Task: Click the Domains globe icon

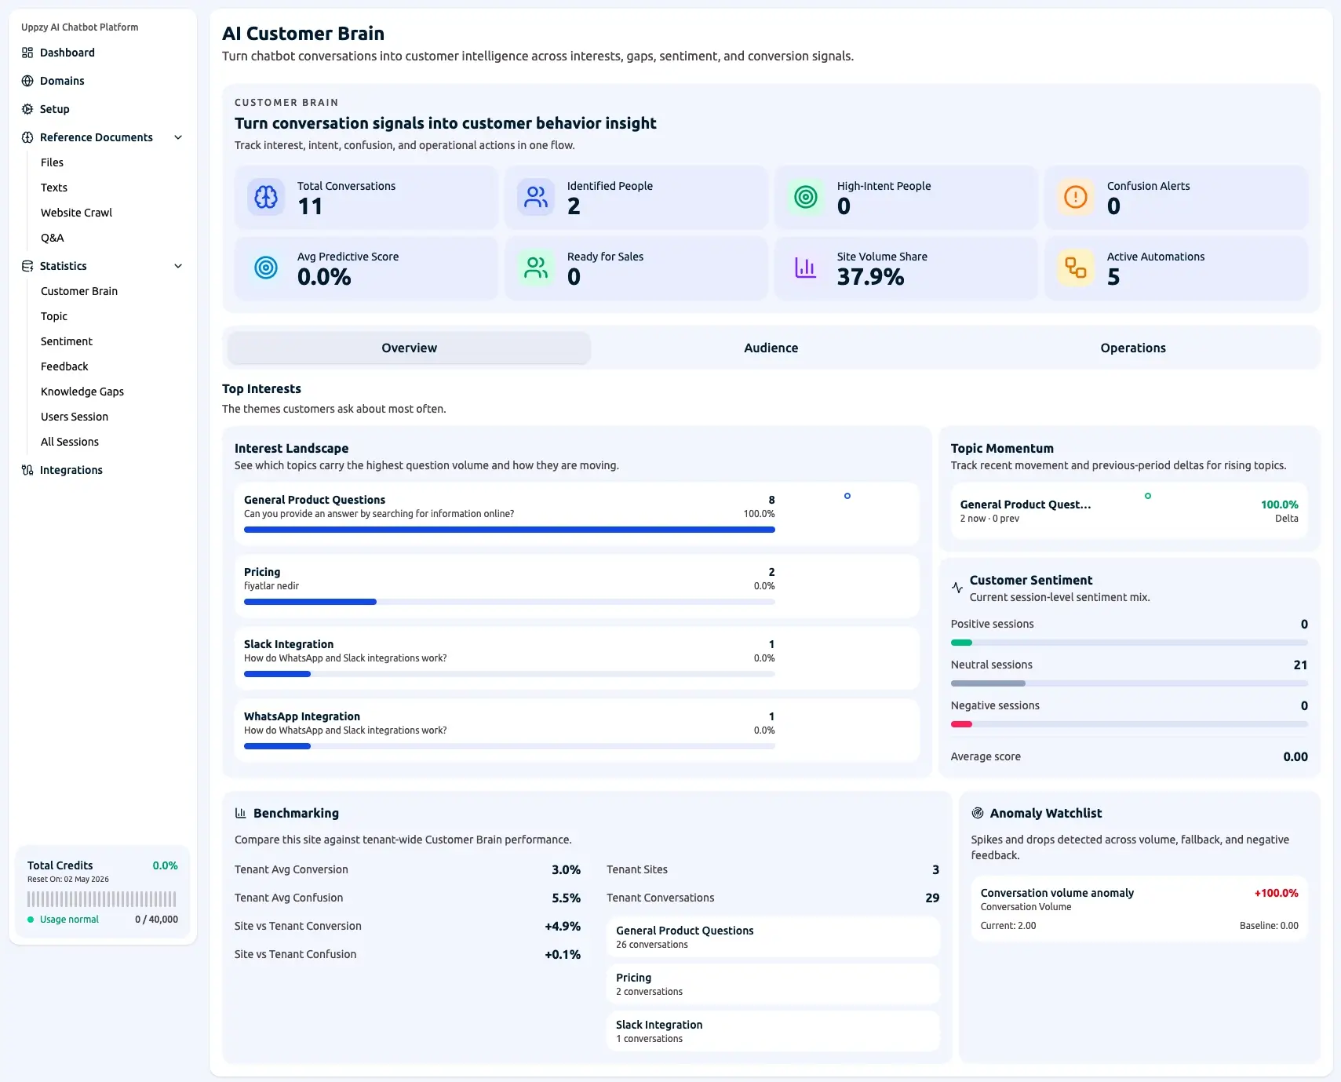Action: (x=27, y=81)
